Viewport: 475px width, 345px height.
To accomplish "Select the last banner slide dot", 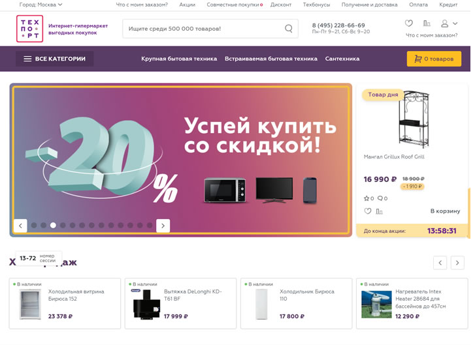I will (x=150, y=226).
